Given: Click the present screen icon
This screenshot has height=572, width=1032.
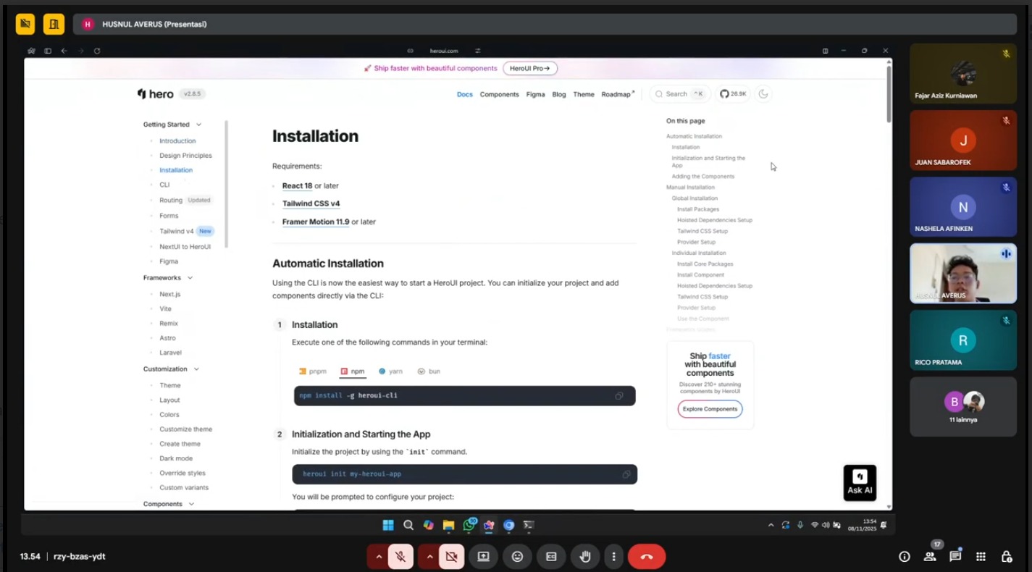Looking at the screenshot, I should (483, 556).
